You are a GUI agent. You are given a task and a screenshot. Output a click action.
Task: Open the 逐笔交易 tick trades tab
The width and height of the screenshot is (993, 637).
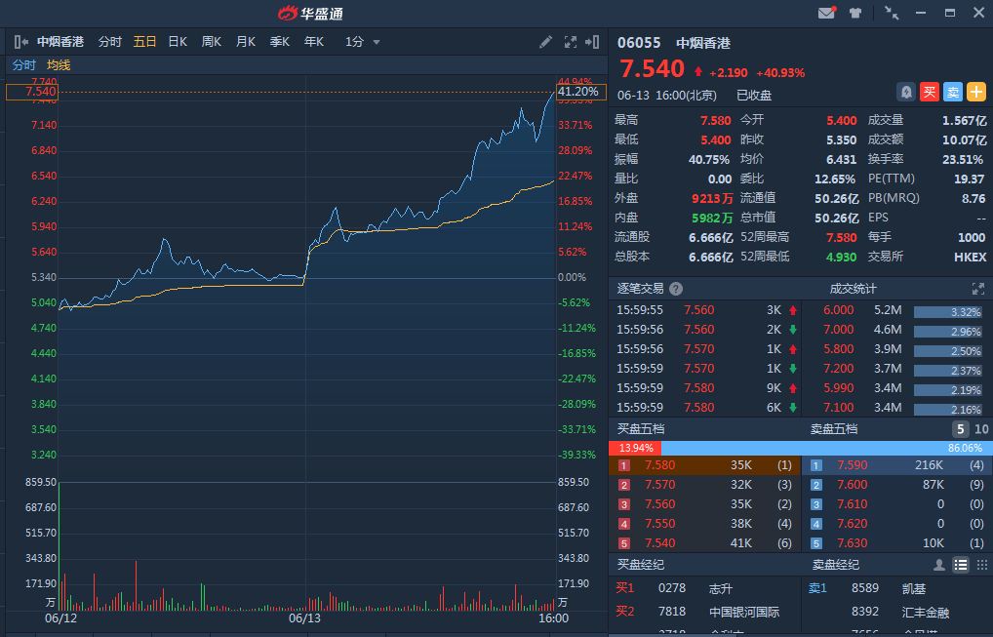(640, 289)
